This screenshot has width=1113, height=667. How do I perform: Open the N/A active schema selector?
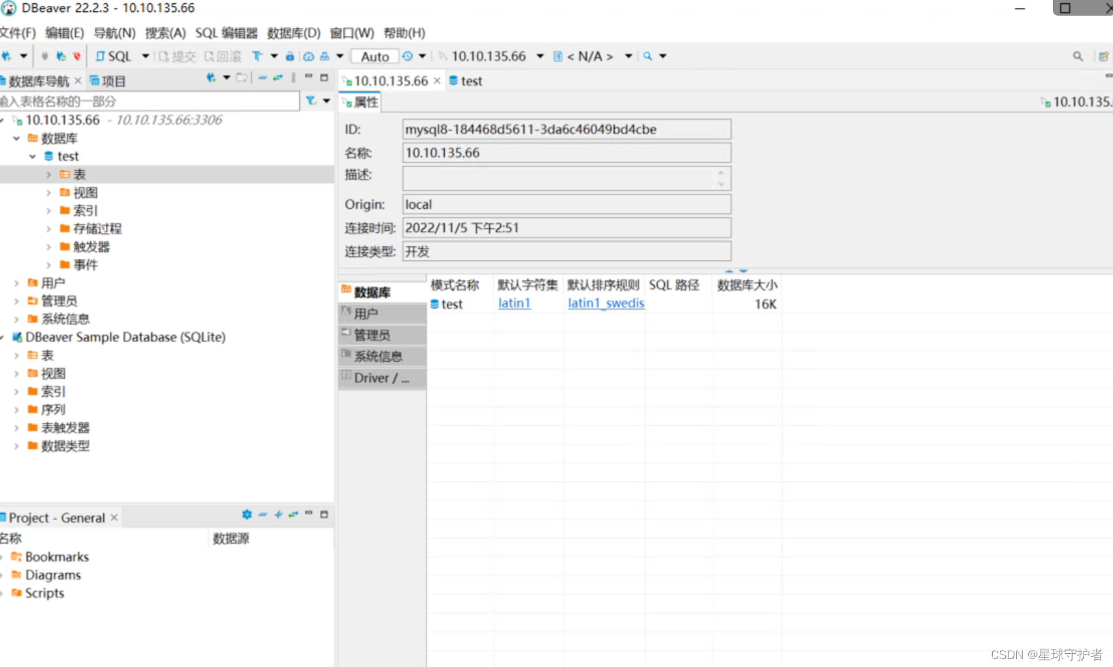click(x=592, y=56)
